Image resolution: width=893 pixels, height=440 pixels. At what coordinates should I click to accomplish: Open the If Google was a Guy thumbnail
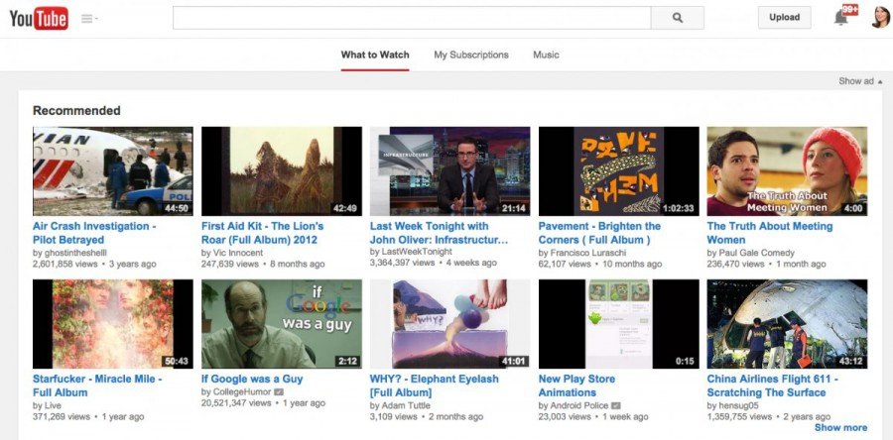tap(282, 324)
